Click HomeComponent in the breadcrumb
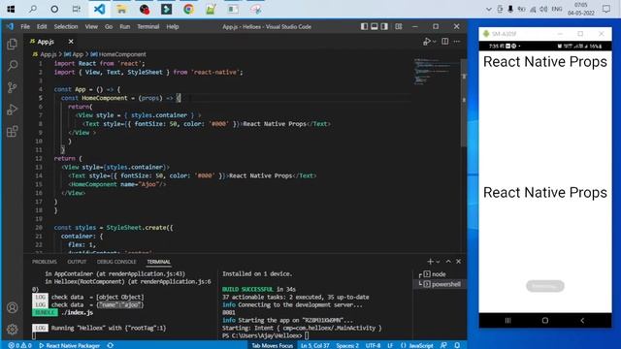Image resolution: width=621 pixels, height=349 pixels. coord(118,54)
